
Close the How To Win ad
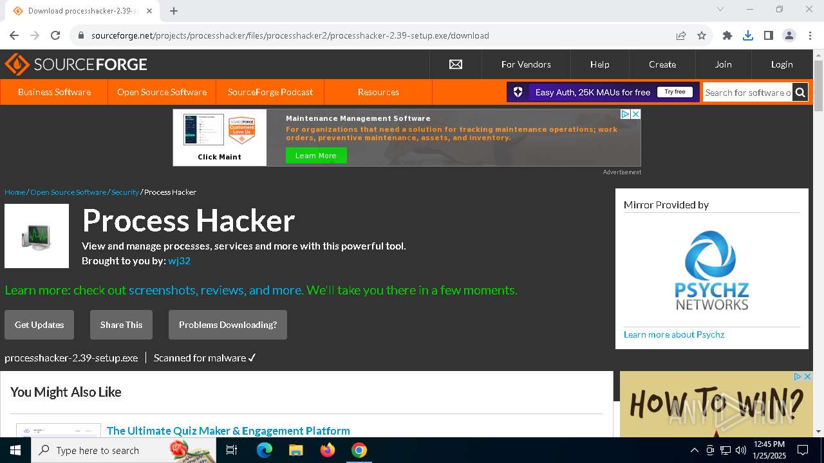click(807, 376)
